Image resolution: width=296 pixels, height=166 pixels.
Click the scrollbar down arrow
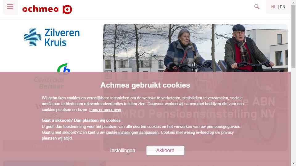[293, 163]
